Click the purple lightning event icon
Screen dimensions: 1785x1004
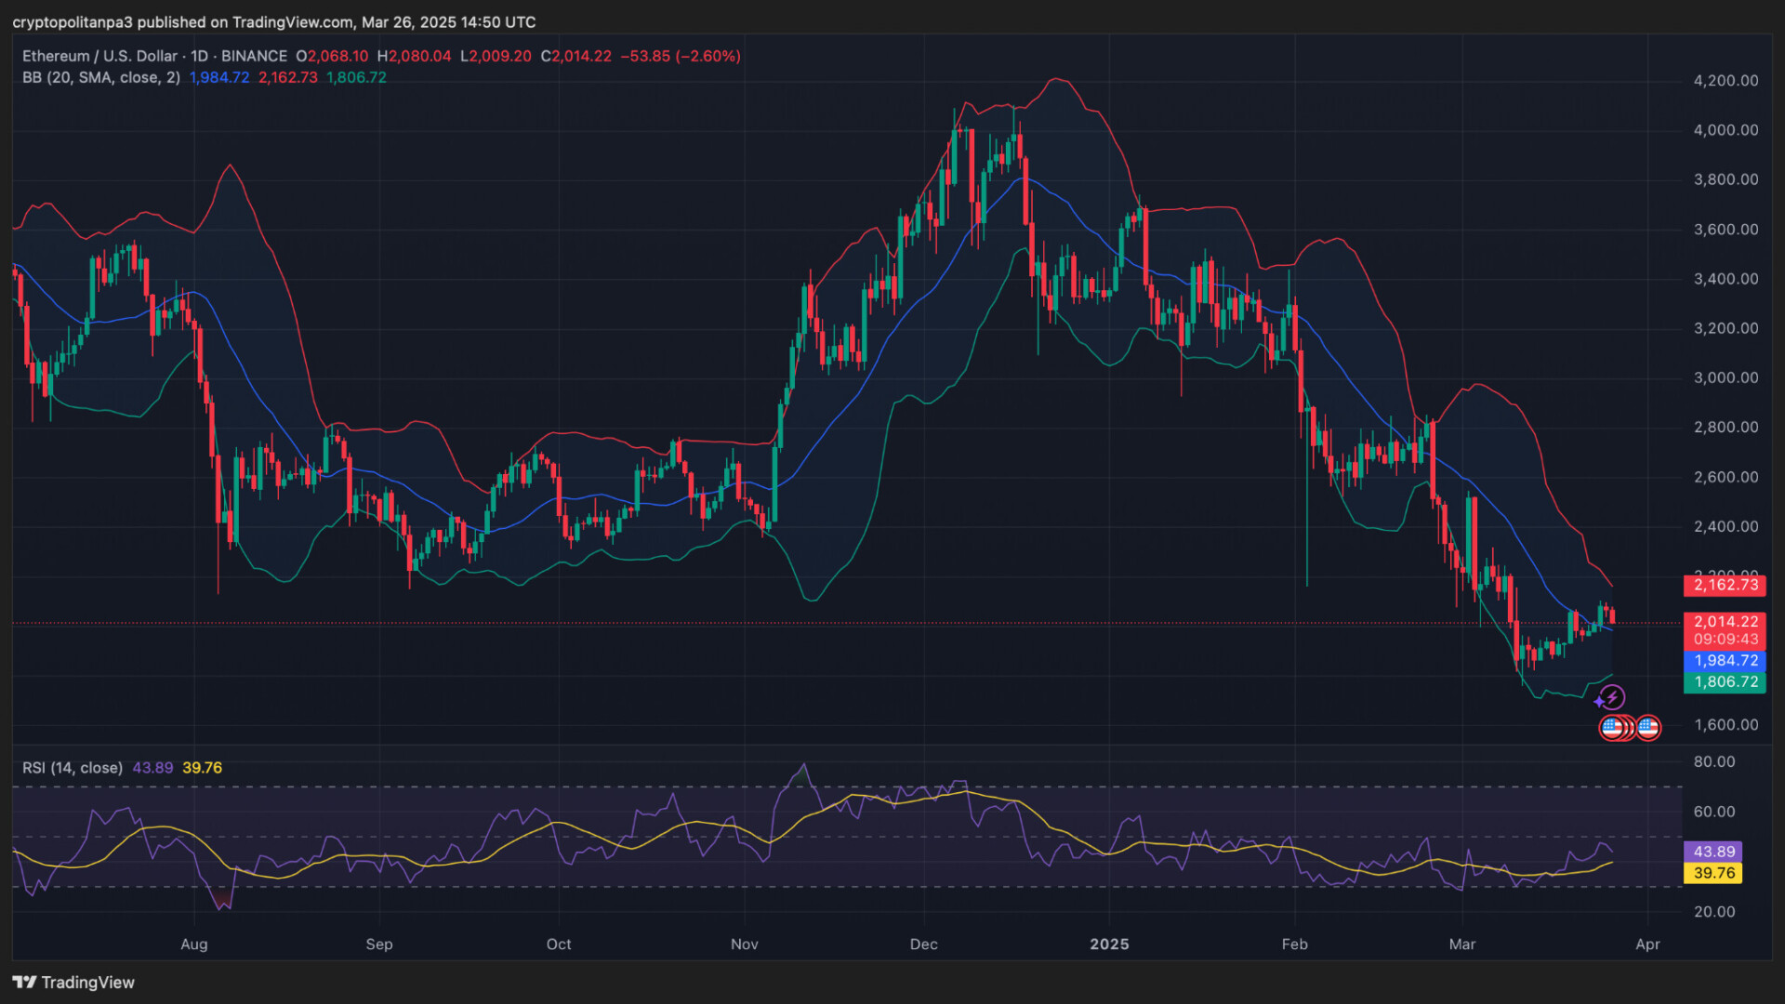pos(1611,697)
